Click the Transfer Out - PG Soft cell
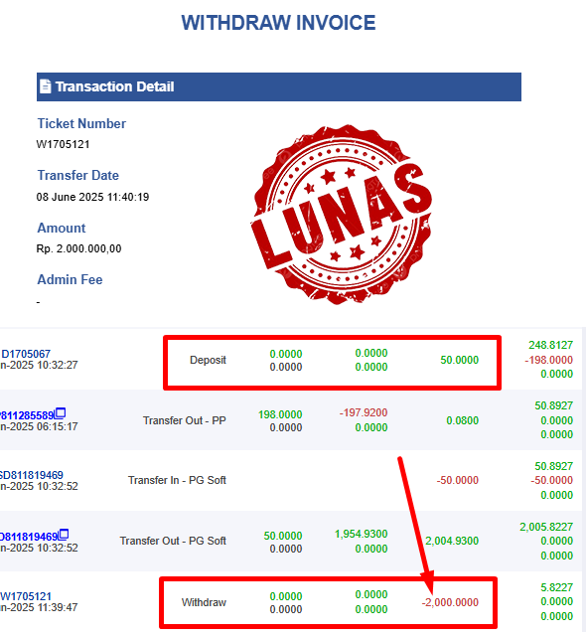 pos(173,541)
